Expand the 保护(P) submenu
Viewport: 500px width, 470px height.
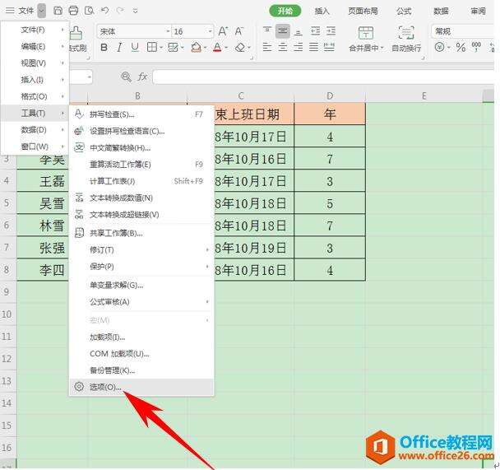click(207, 267)
